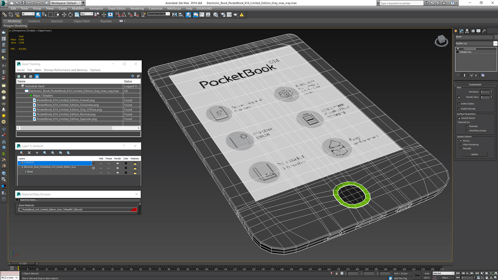Select the Manually update option
The image size is (498, 280).
click(461, 148)
